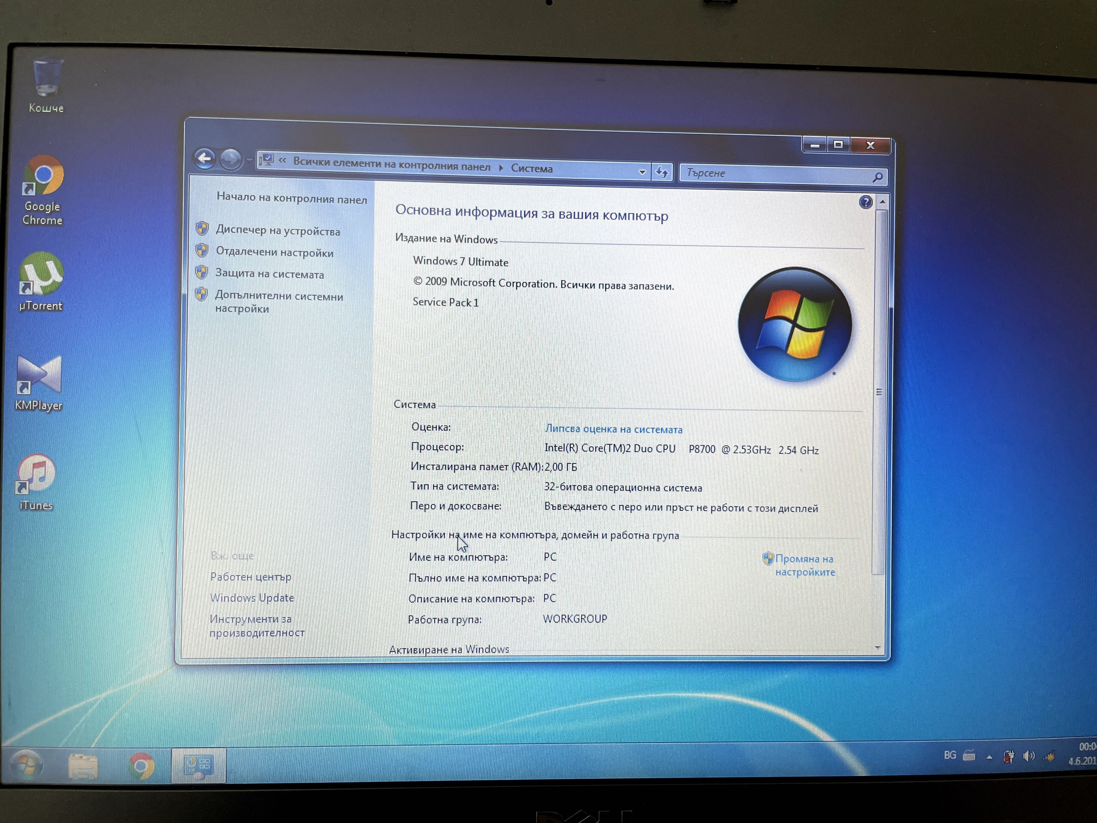Click the 'WORKGROUP' value
The height and width of the screenshot is (823, 1097).
pos(575,619)
